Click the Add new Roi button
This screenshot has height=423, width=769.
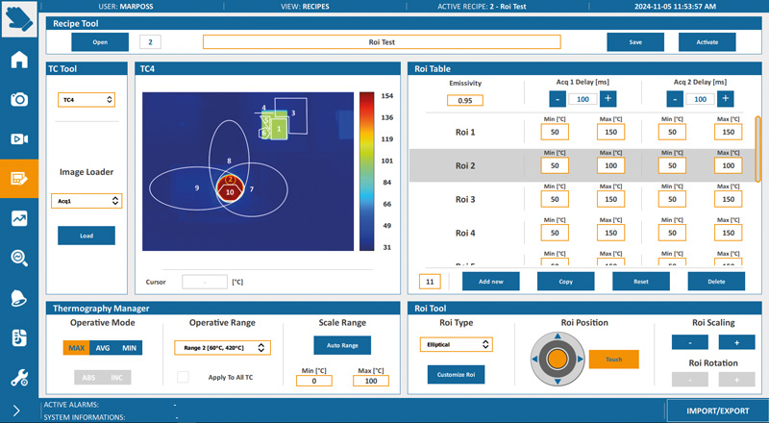coord(491,282)
